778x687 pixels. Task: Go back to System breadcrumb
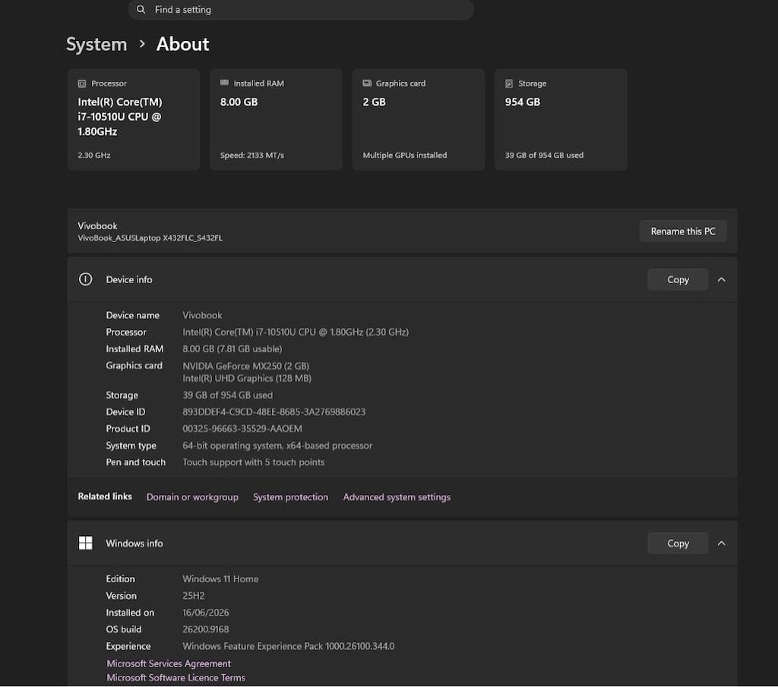click(96, 44)
